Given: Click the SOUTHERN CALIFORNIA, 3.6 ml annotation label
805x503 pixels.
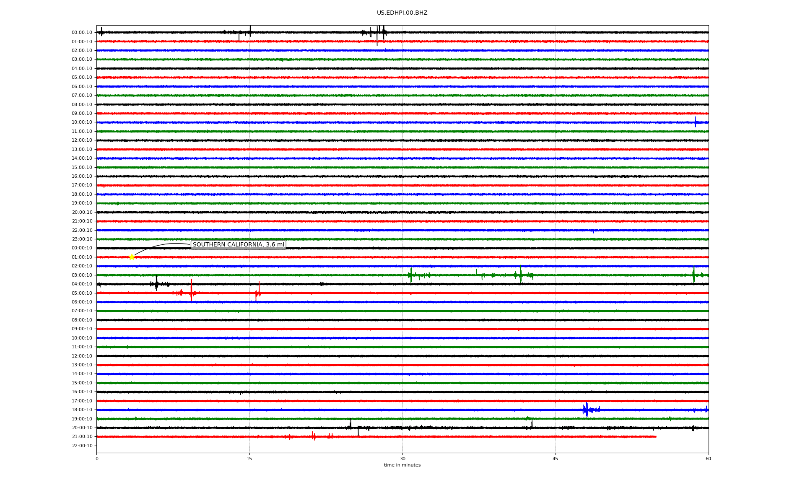Looking at the screenshot, I should [x=238, y=245].
